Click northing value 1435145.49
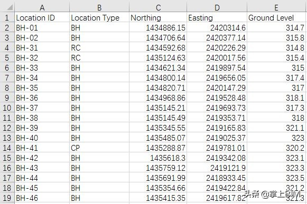 (158, 118)
